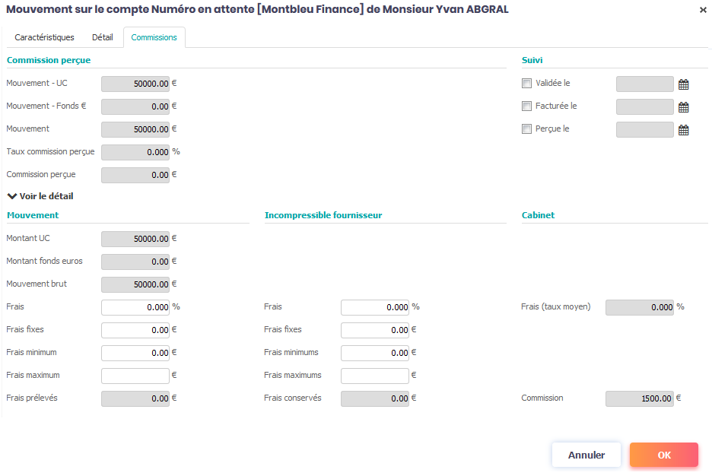Edit the Mouvement Frais minimum field

[x=135, y=353]
